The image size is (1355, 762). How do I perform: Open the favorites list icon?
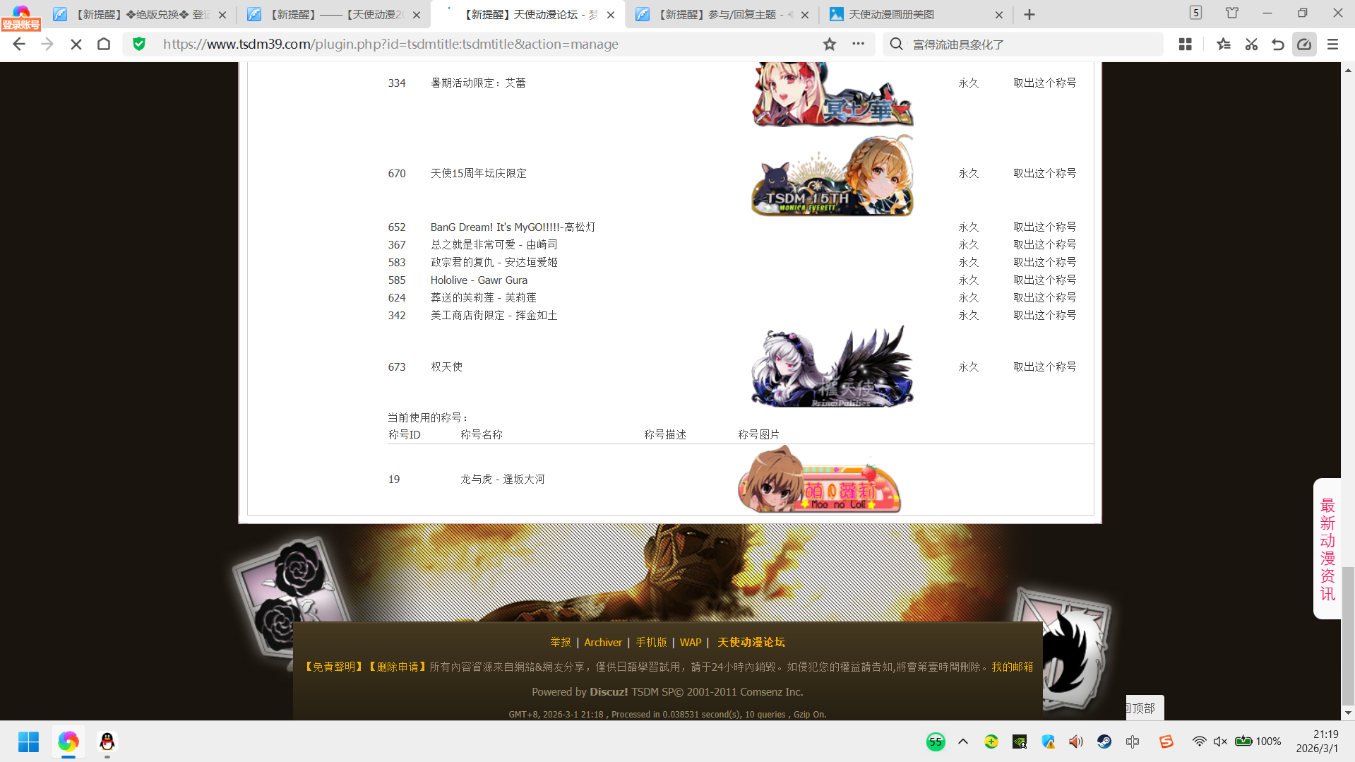[1224, 44]
